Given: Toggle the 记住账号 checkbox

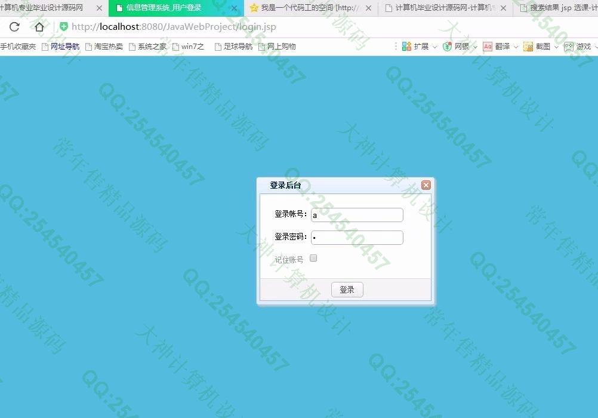Looking at the screenshot, I should click(313, 259).
